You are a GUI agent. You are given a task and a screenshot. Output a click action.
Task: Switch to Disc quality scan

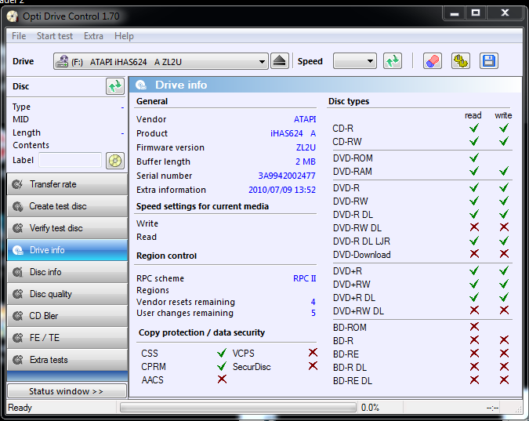click(x=67, y=294)
